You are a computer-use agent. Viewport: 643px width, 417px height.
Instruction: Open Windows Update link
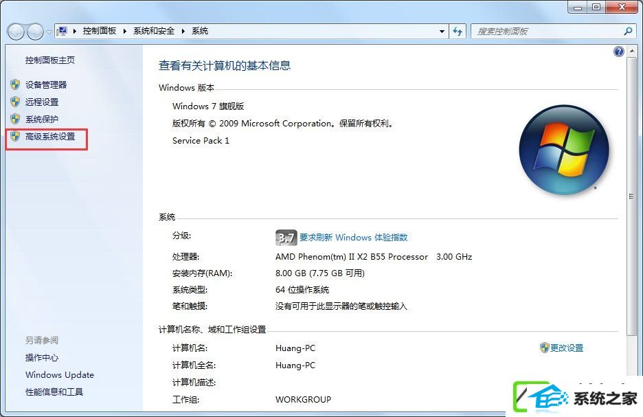[60, 375]
